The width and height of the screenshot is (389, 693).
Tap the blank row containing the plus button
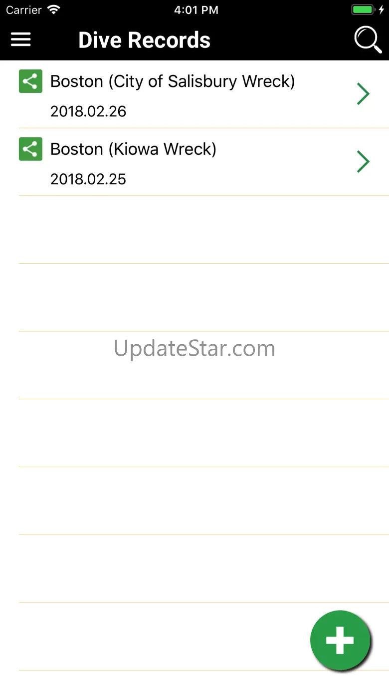(x=204, y=637)
